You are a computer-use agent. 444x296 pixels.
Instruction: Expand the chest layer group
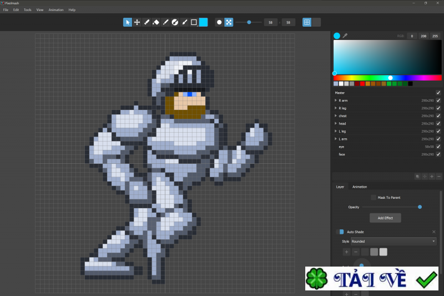(335, 116)
